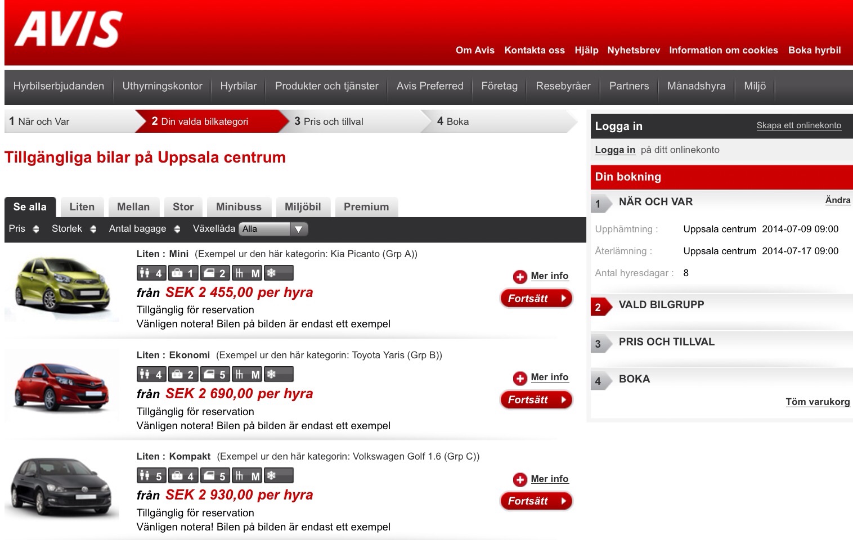
Task: Expand the Pris och tillval booking step
Action: pos(666,342)
